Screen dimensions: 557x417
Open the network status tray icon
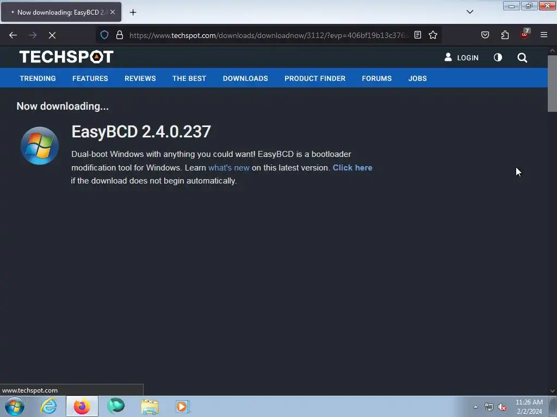pyautogui.click(x=489, y=407)
